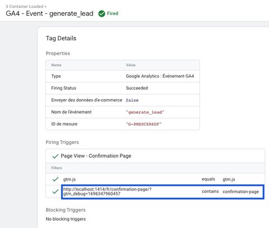Click the checkmark icon in the gtm.js filter row
Screen dimensions: 269x228
(55, 179)
